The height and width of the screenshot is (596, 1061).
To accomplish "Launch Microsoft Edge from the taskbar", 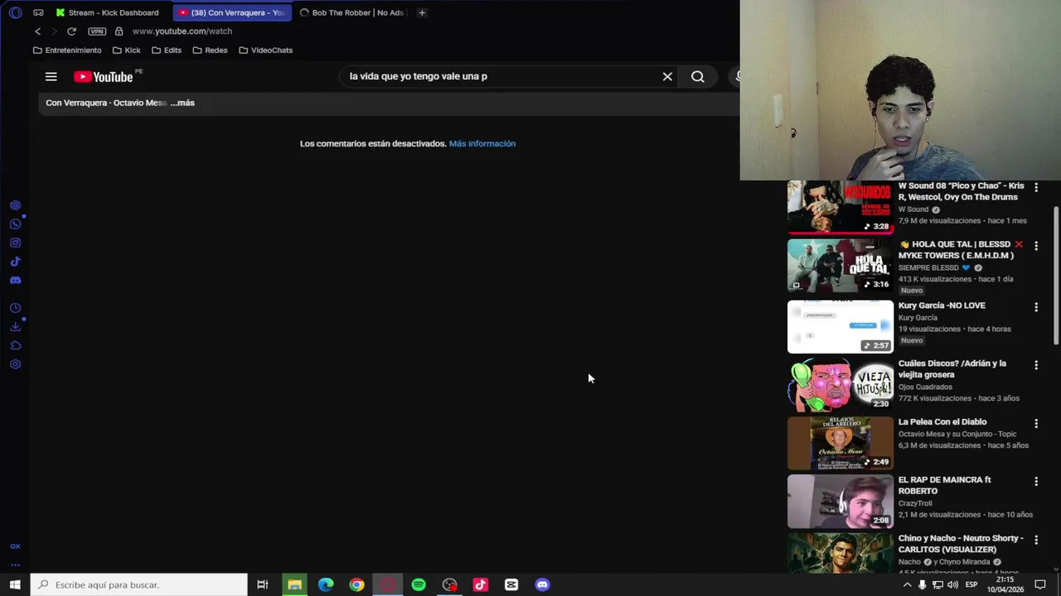I will (326, 584).
